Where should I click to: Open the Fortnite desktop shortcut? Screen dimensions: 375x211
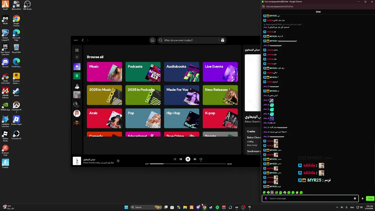pyautogui.click(x=5, y=164)
